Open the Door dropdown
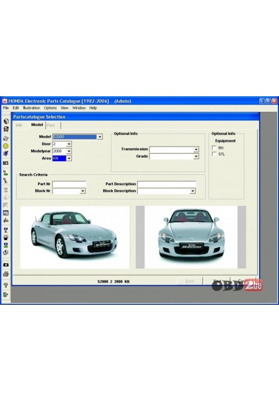This screenshot has height=401, width=279. click(69, 144)
